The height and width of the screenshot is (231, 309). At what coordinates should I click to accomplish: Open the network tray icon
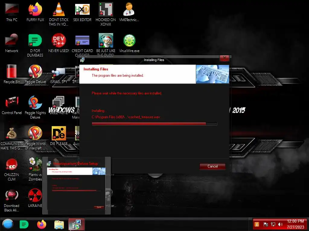pyautogui.click(x=273, y=224)
